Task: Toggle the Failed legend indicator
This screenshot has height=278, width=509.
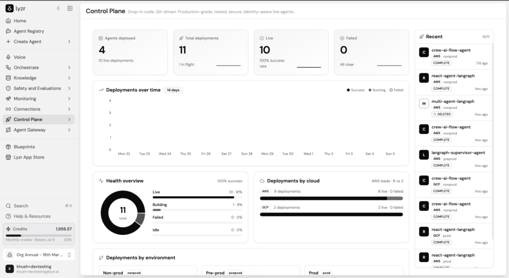Action: point(396,91)
